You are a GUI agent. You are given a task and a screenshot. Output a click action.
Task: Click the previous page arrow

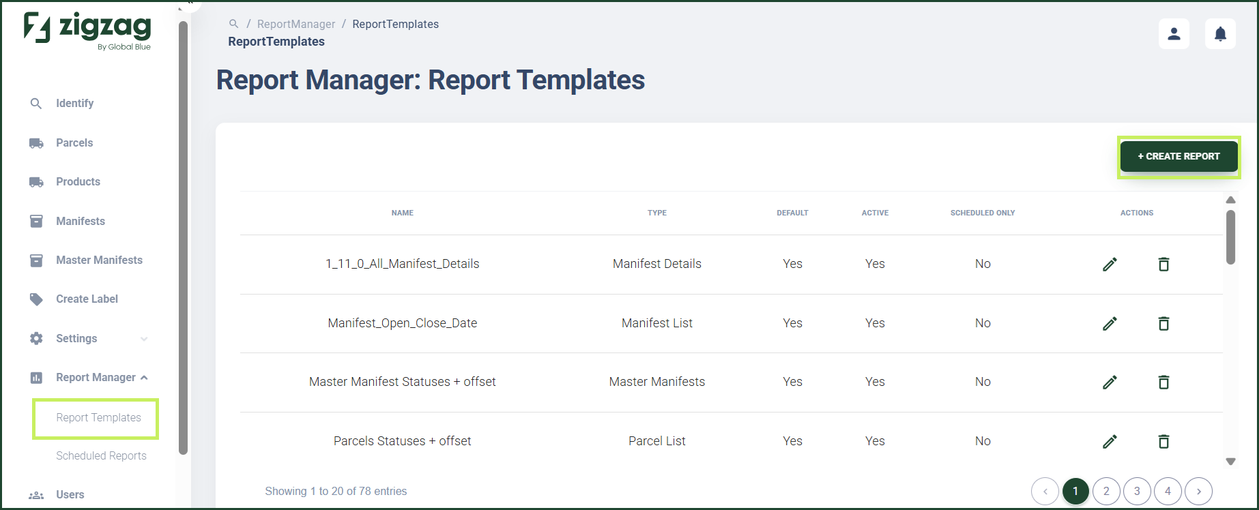pos(1045,491)
